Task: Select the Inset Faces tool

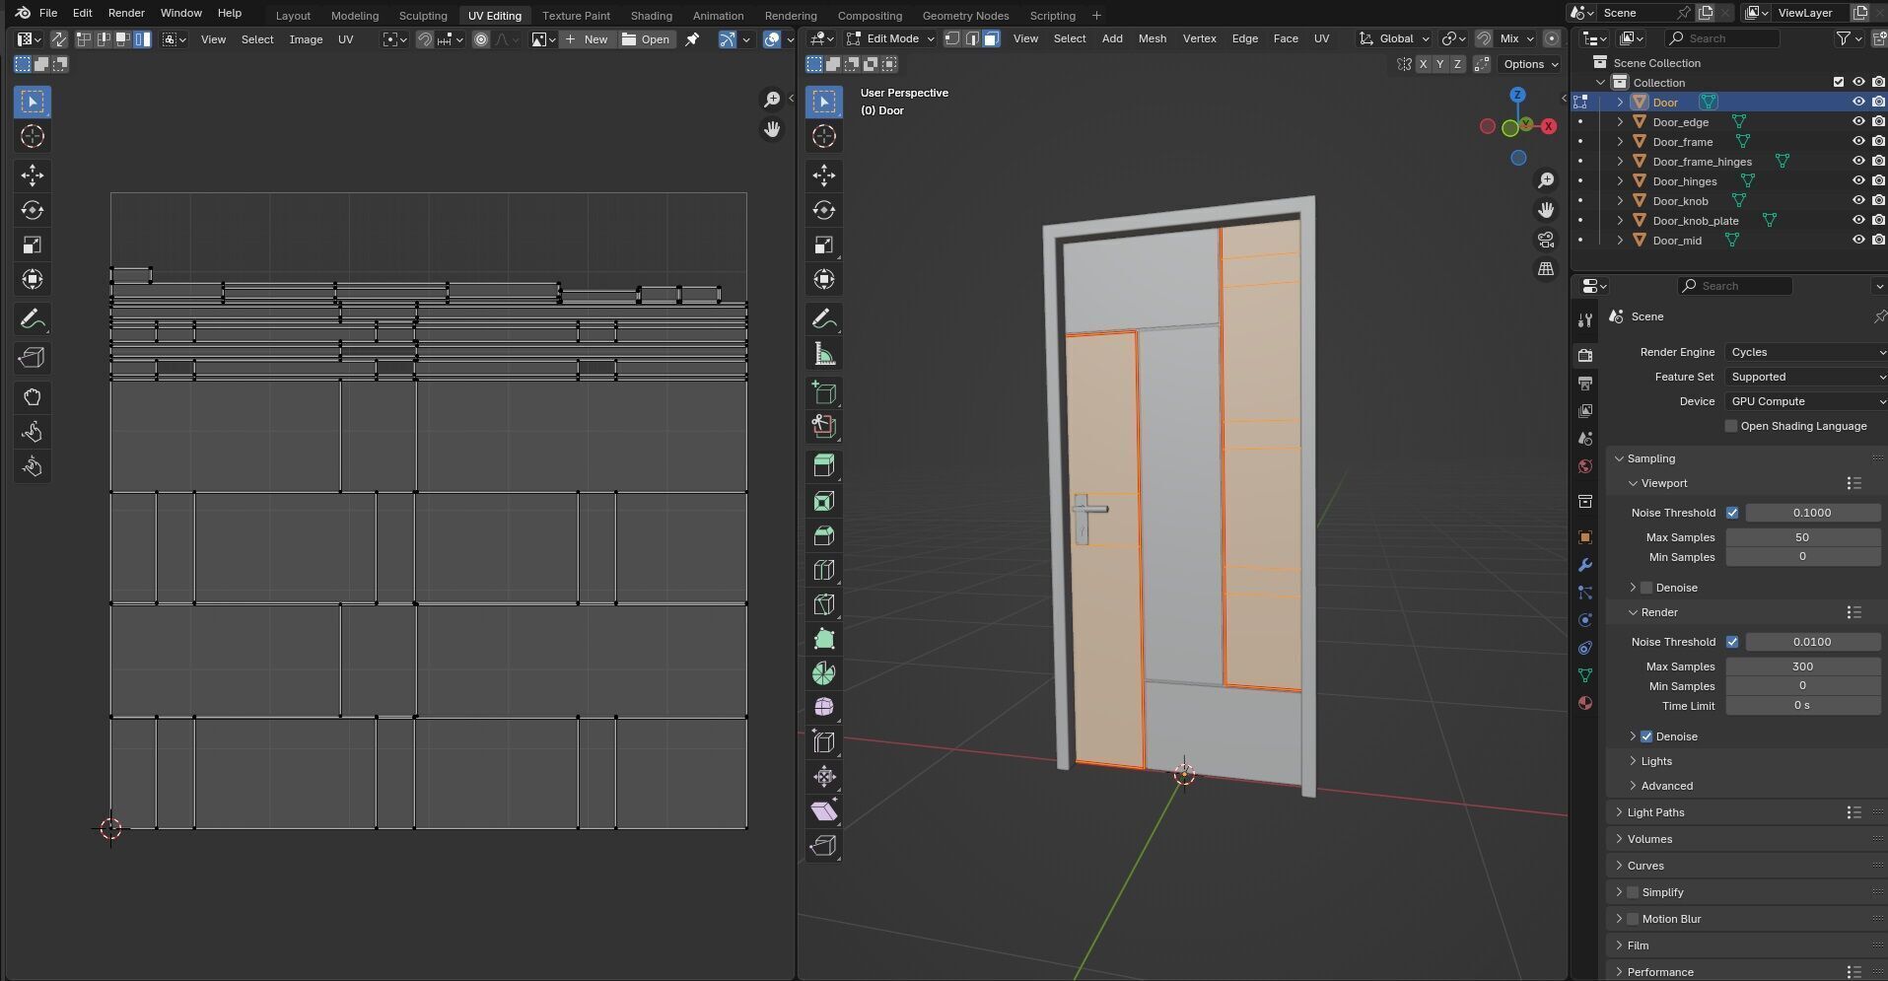Action: 824,501
